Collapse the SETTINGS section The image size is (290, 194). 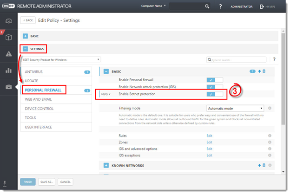click(x=26, y=49)
